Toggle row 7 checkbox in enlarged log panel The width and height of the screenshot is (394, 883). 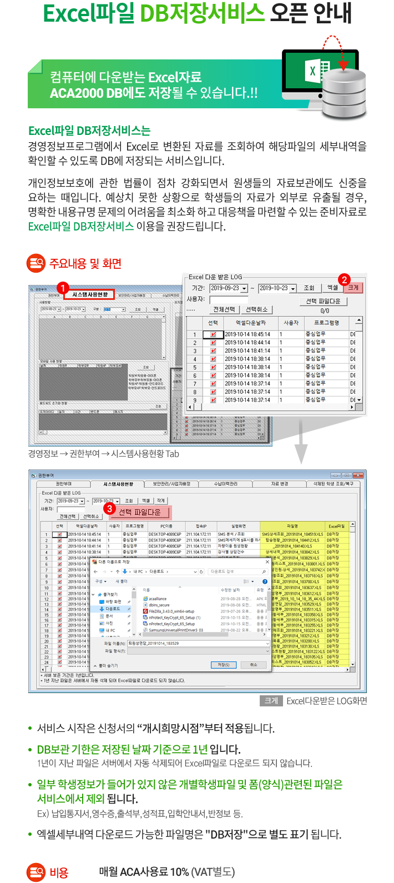click(x=213, y=383)
